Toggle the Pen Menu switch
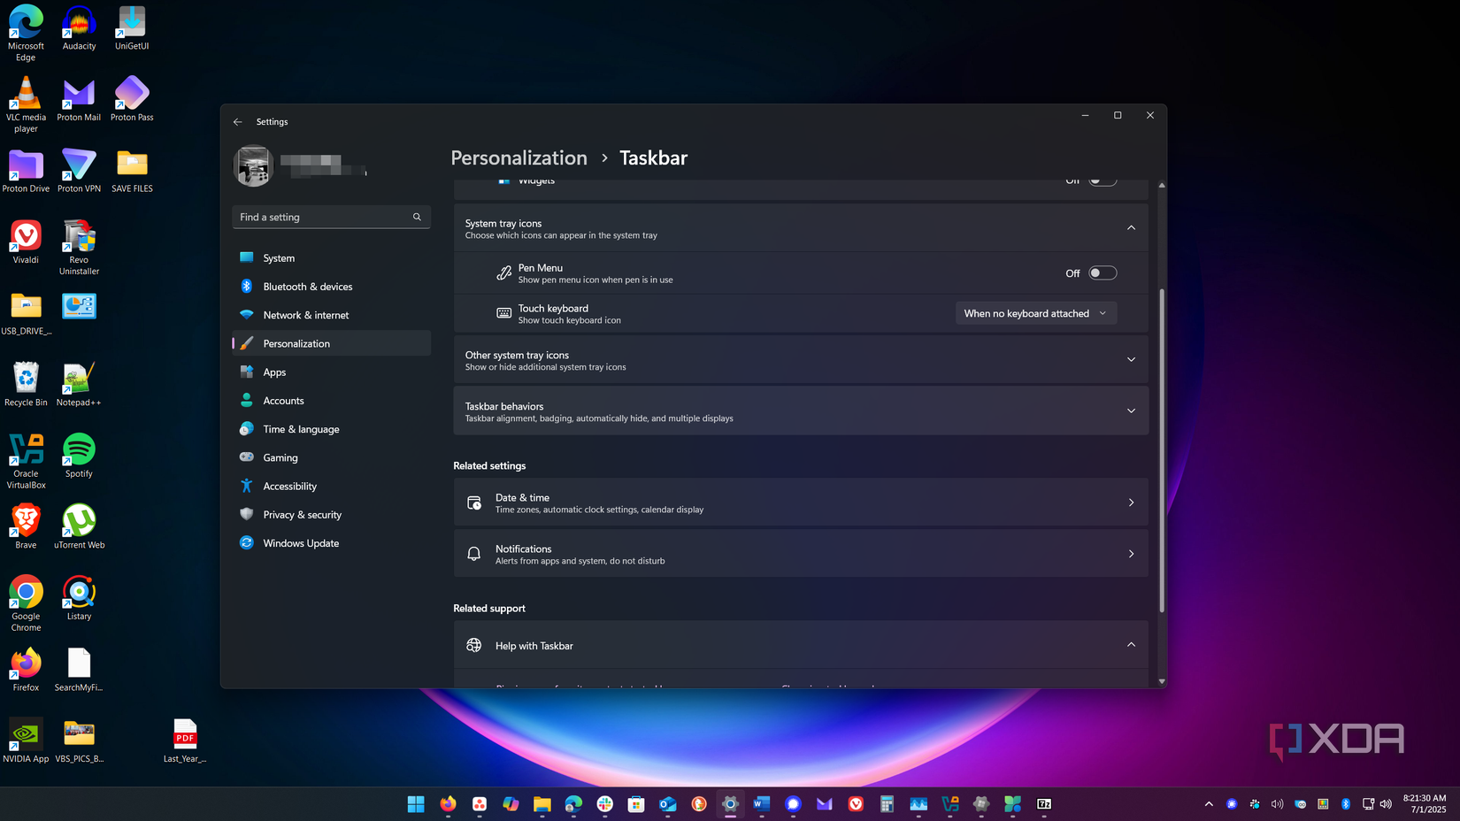 pyautogui.click(x=1103, y=272)
